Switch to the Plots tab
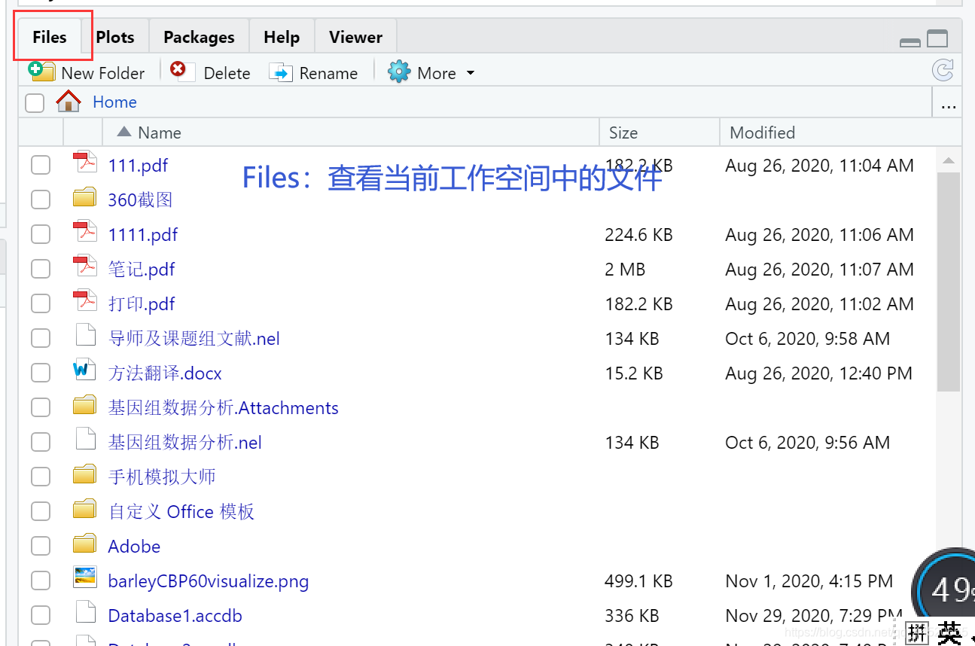Viewport: 975px width, 646px height. (115, 37)
